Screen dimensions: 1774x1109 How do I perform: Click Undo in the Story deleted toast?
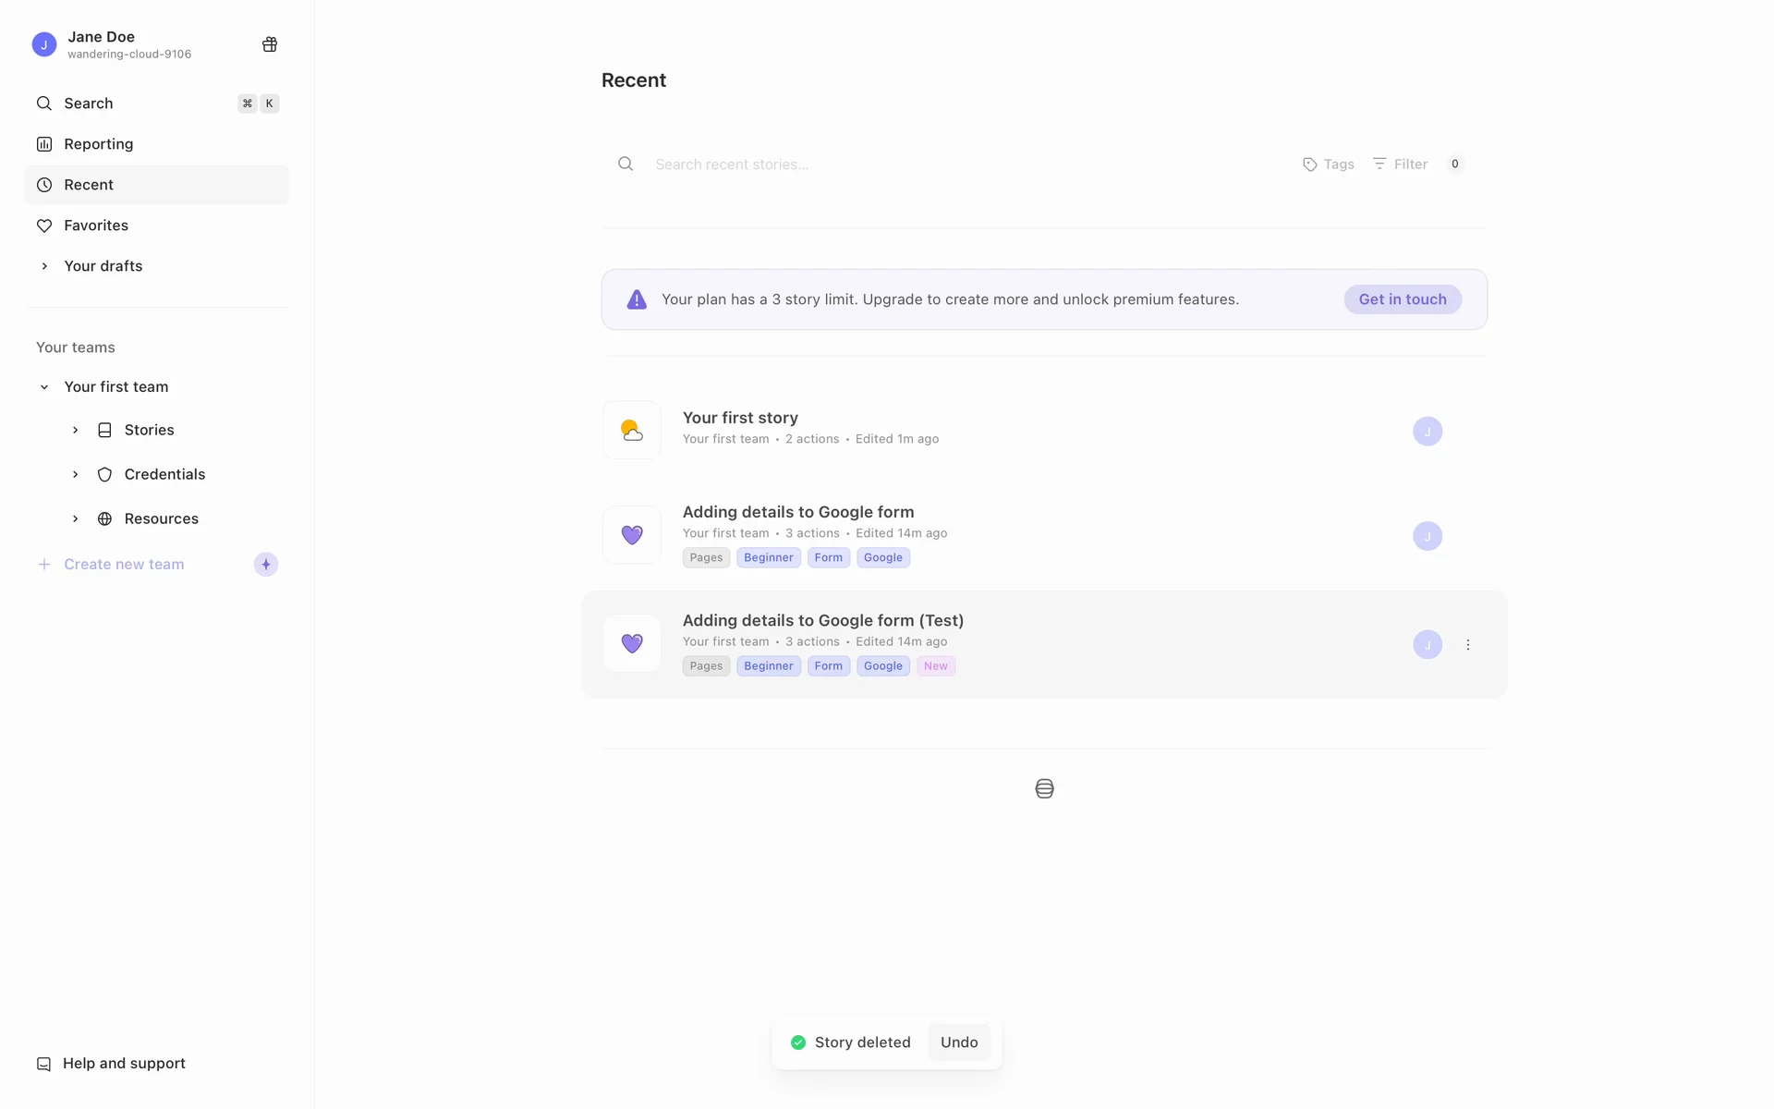959,1042
